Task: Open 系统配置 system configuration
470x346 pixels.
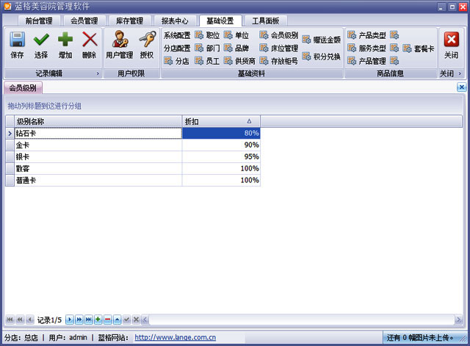Action: 177,35
